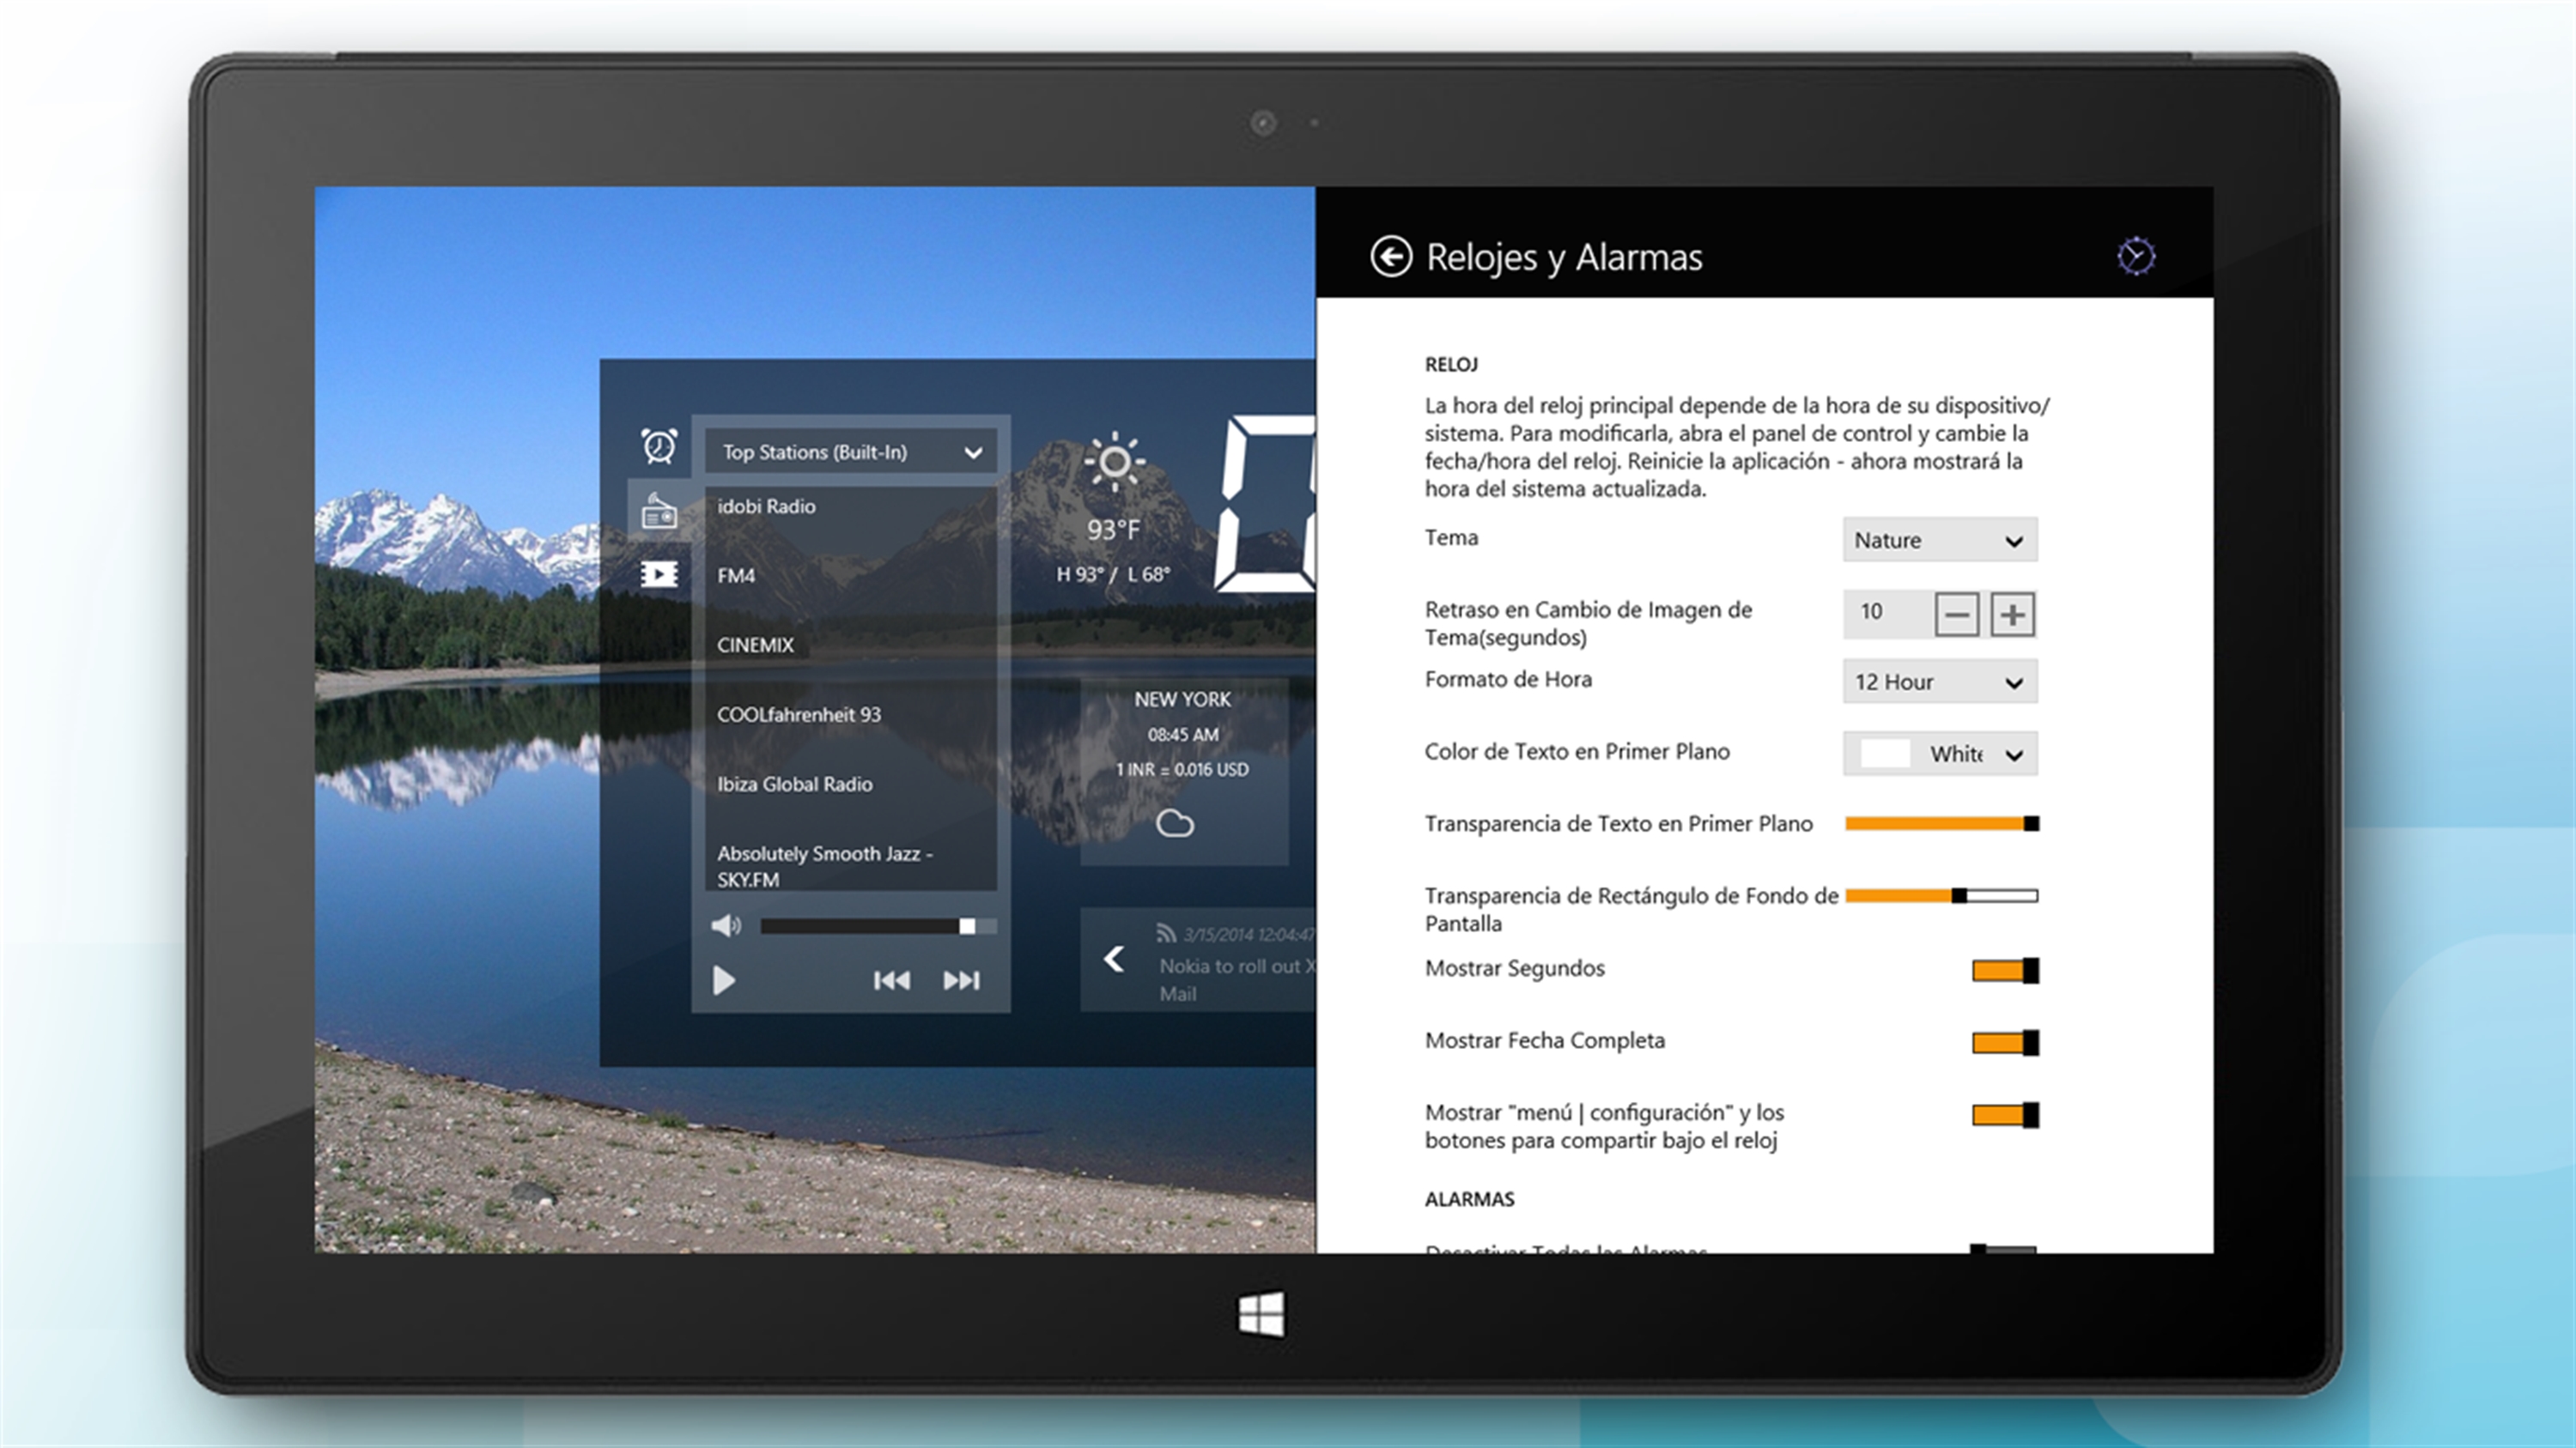Skip to the next station
This screenshot has width=2576, height=1448.
tap(961, 980)
